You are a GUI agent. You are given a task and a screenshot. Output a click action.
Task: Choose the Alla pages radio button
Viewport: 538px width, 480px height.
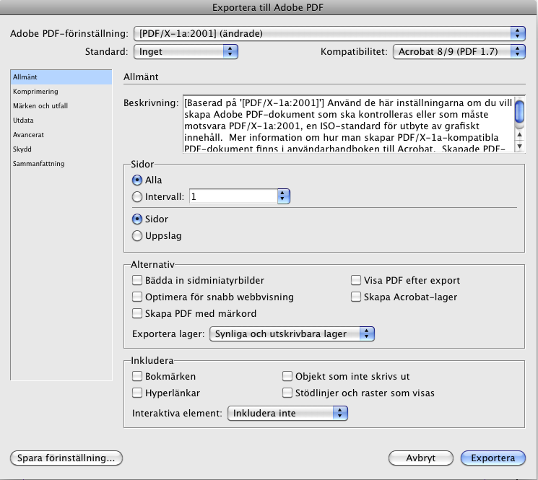137,180
